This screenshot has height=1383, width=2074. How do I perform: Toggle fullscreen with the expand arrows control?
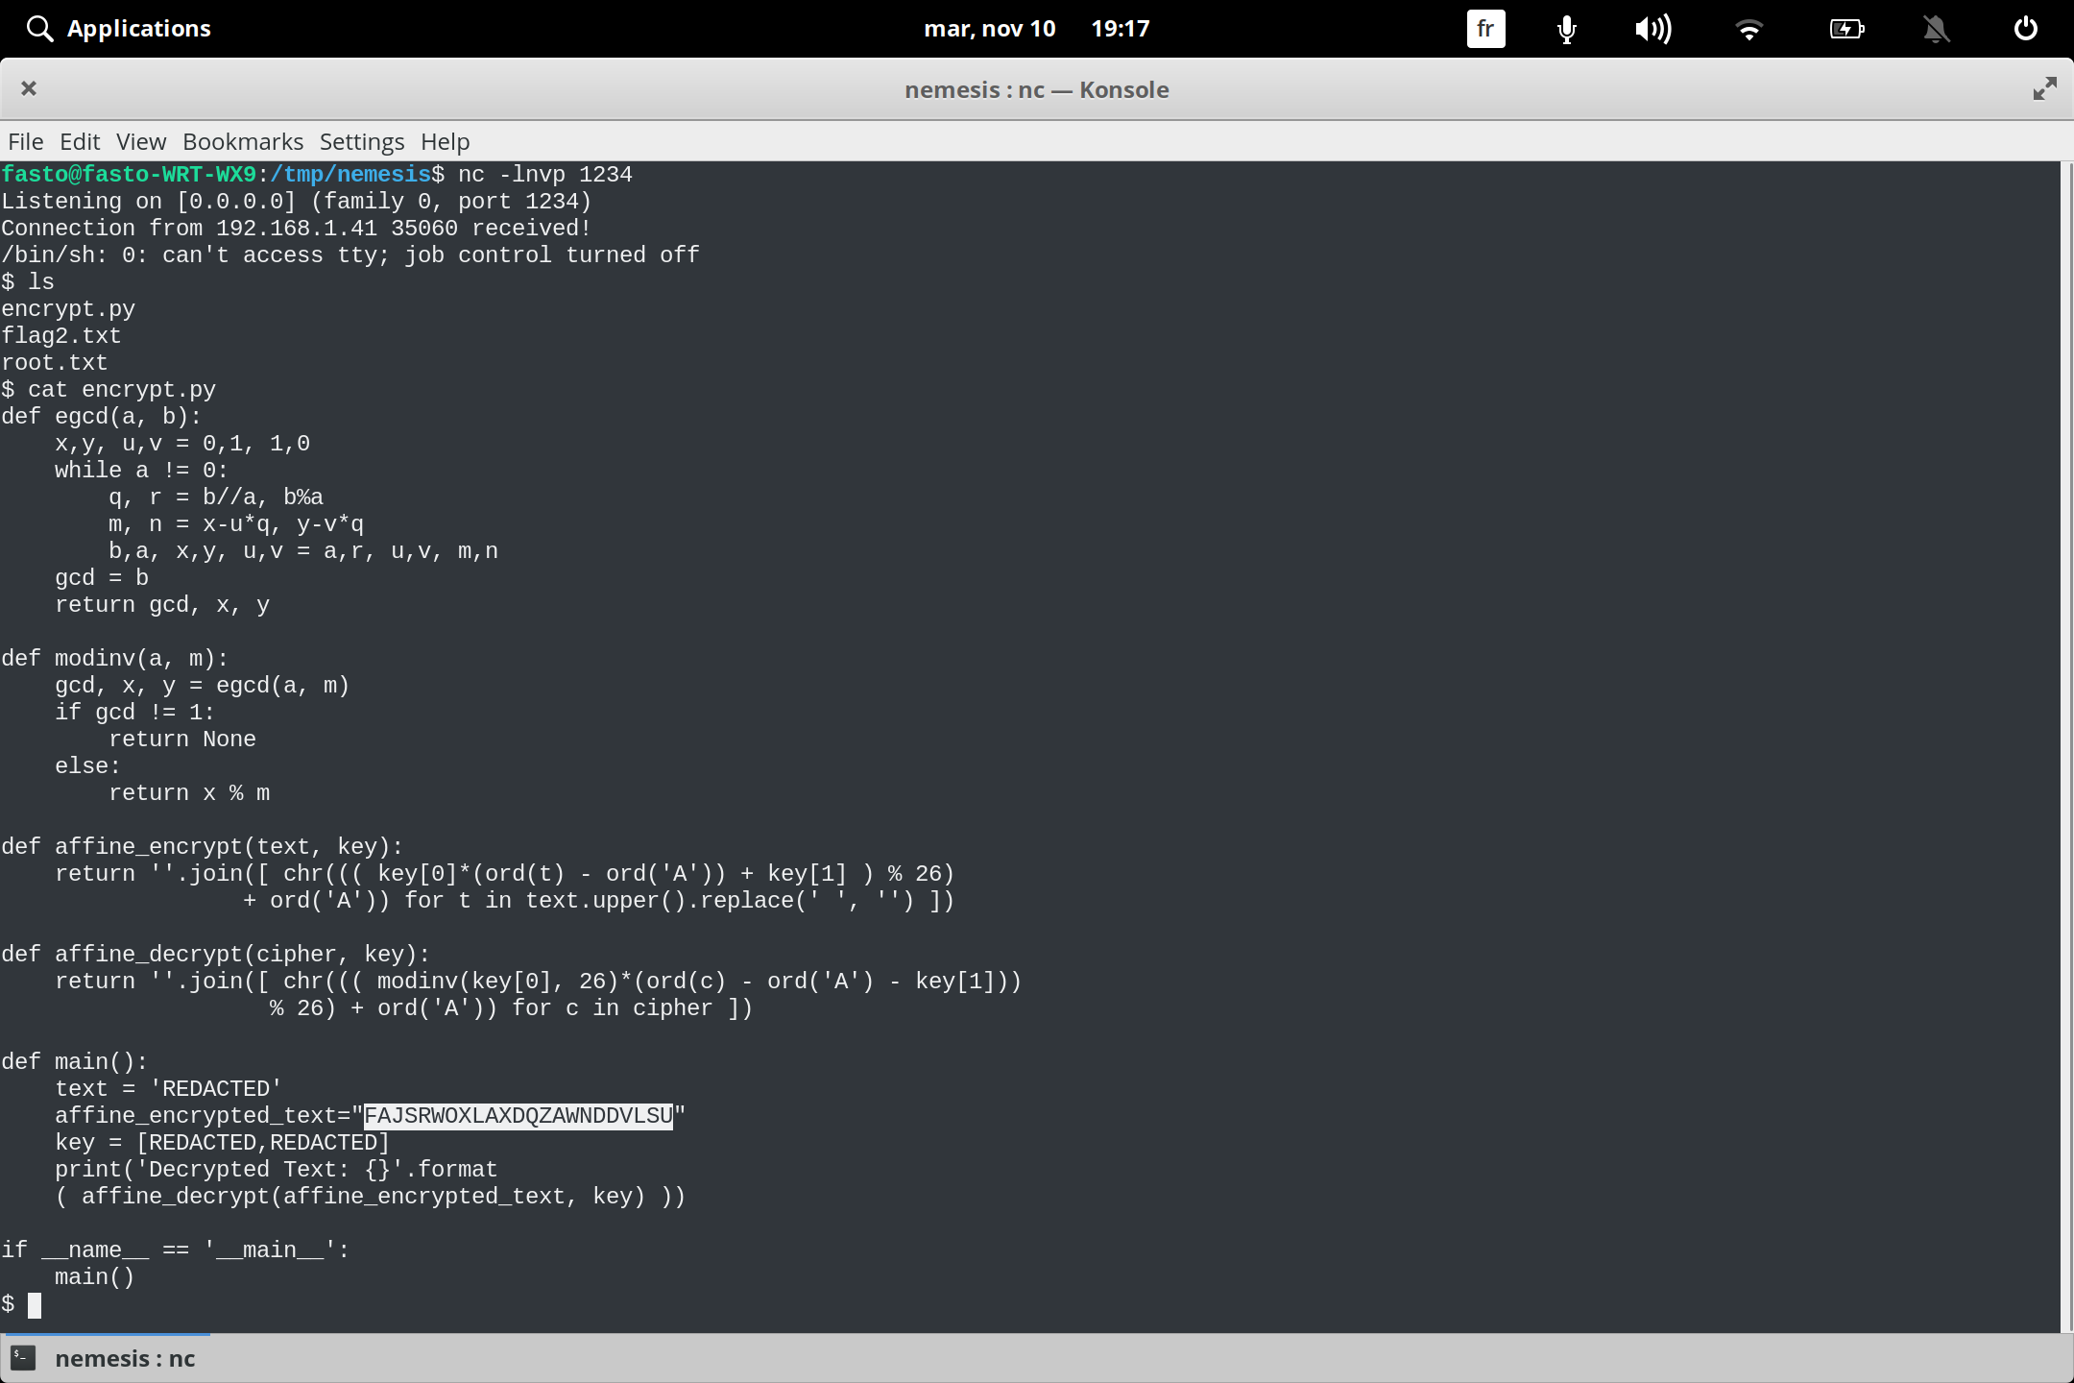coord(2044,88)
